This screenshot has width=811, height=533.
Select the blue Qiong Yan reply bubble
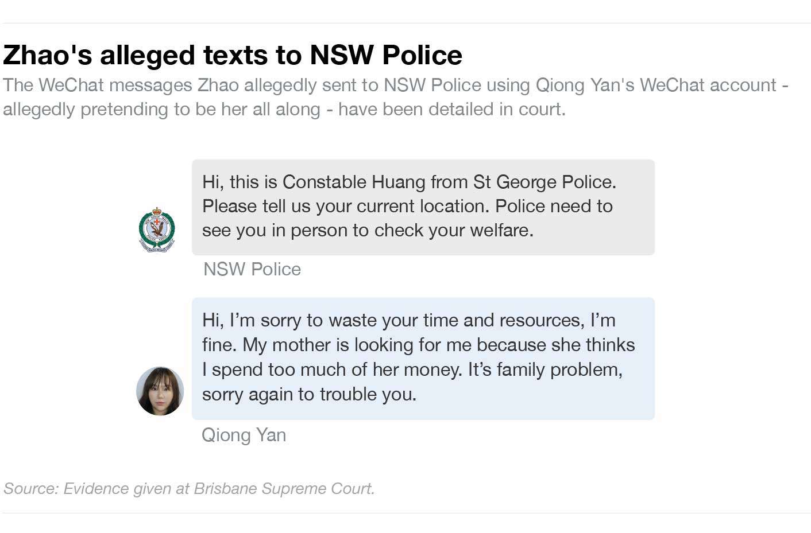(x=423, y=359)
